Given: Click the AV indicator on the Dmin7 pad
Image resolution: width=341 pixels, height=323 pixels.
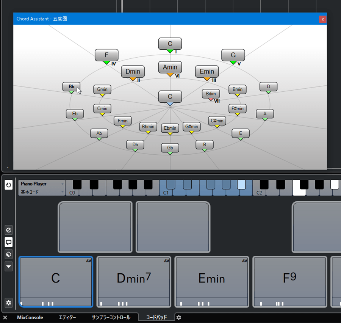Looking at the screenshot, I should (x=167, y=261).
